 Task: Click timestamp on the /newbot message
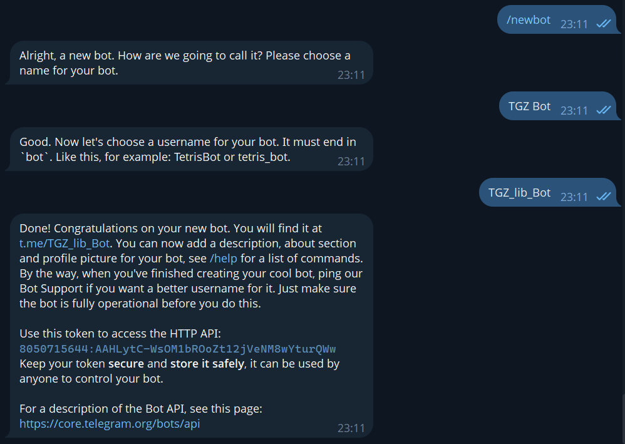pos(574,24)
